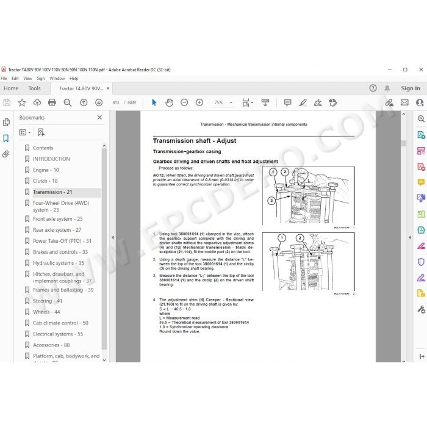Switch to the Home tab
Viewport: 427px width, 427px height.
(x=11, y=88)
